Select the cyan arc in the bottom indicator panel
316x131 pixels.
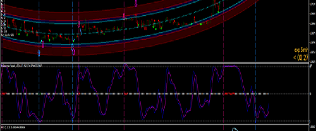coord(235,129)
